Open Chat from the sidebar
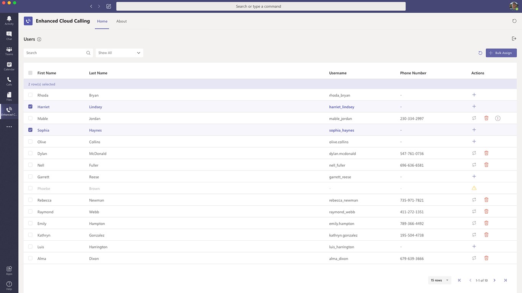This screenshot has height=293, width=522. (9, 35)
